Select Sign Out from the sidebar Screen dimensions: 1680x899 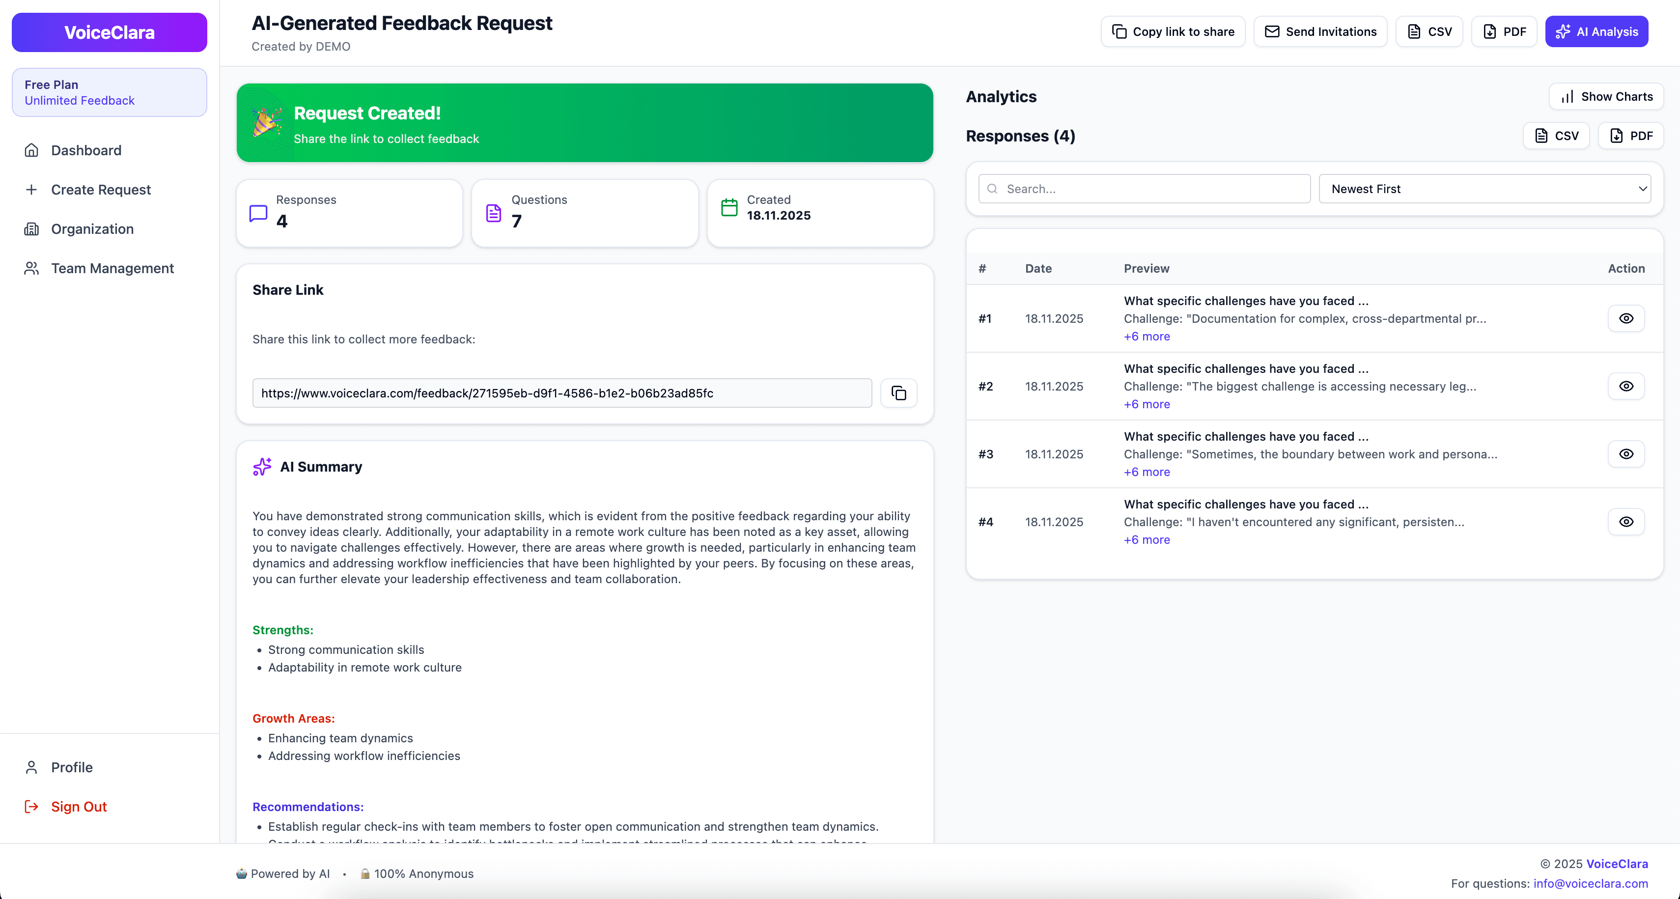[x=79, y=806]
